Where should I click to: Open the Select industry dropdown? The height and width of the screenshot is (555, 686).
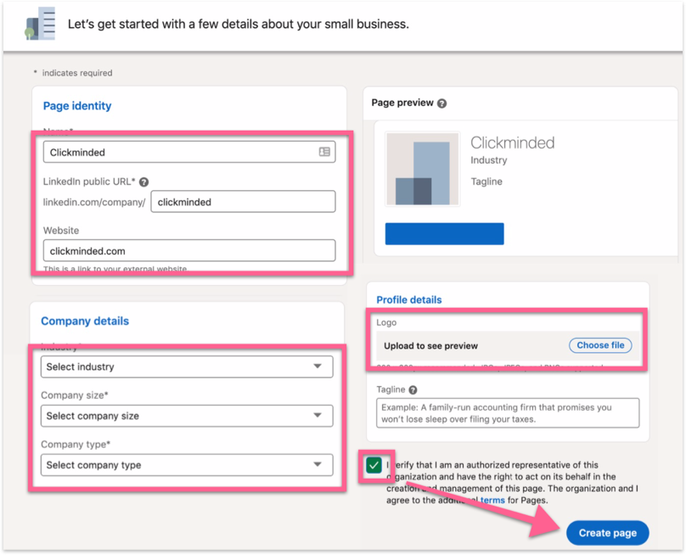pyautogui.click(x=187, y=367)
